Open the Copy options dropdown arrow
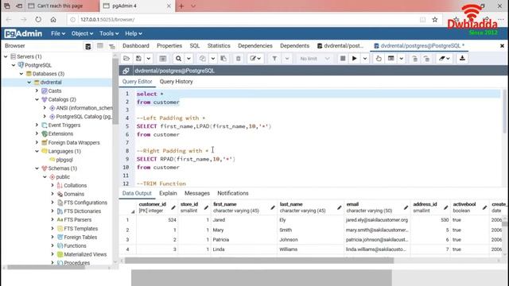The width and height of the screenshot is (509, 286). 212,58
